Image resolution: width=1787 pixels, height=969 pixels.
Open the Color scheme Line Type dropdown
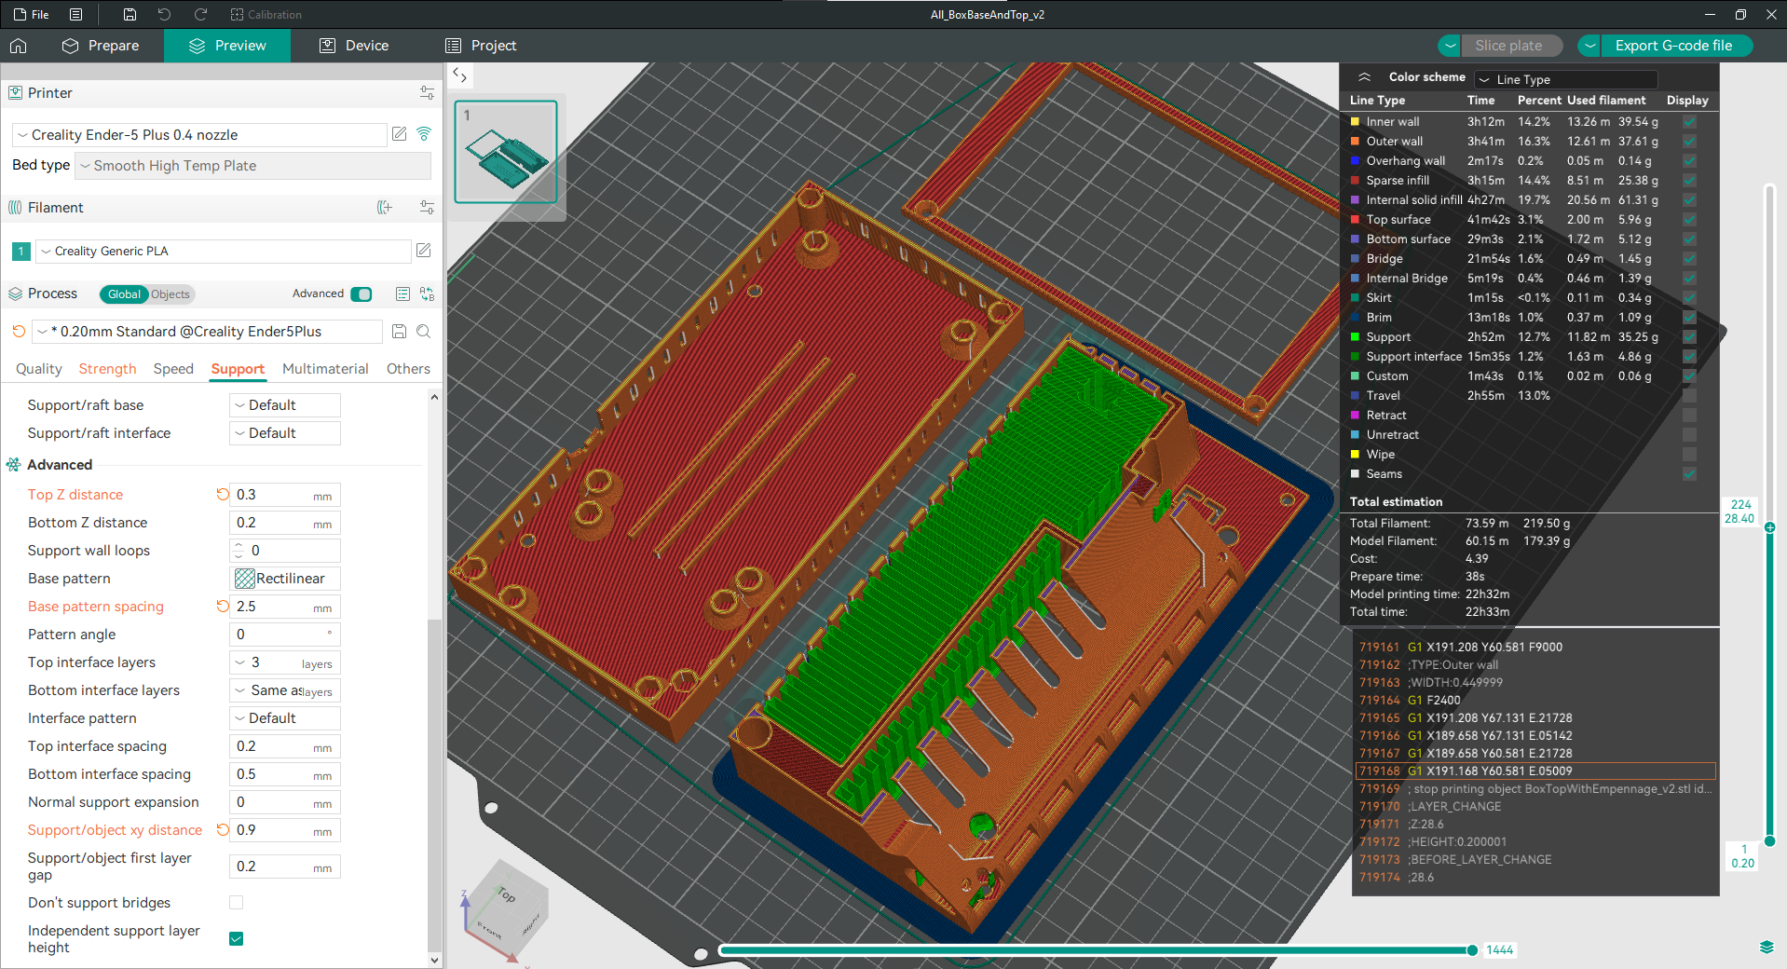tap(1565, 80)
